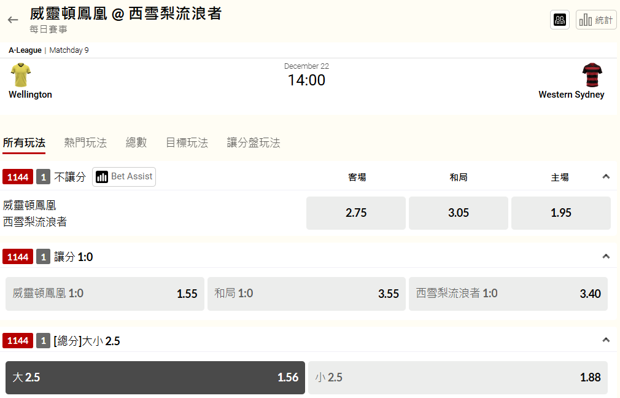This screenshot has height=398, width=620.
Task: Pick 小 2.5 under odds 1.88
Action: coord(458,378)
